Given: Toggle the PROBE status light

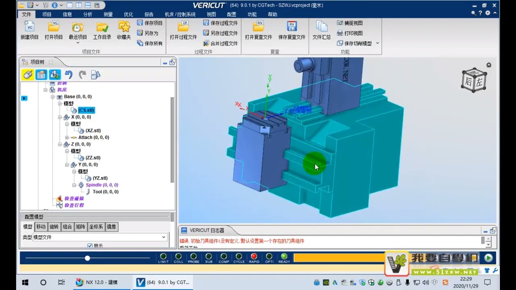Looking at the screenshot, I should point(193,256).
